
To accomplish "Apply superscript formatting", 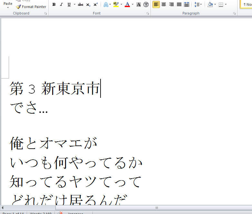I will [96, 5].
